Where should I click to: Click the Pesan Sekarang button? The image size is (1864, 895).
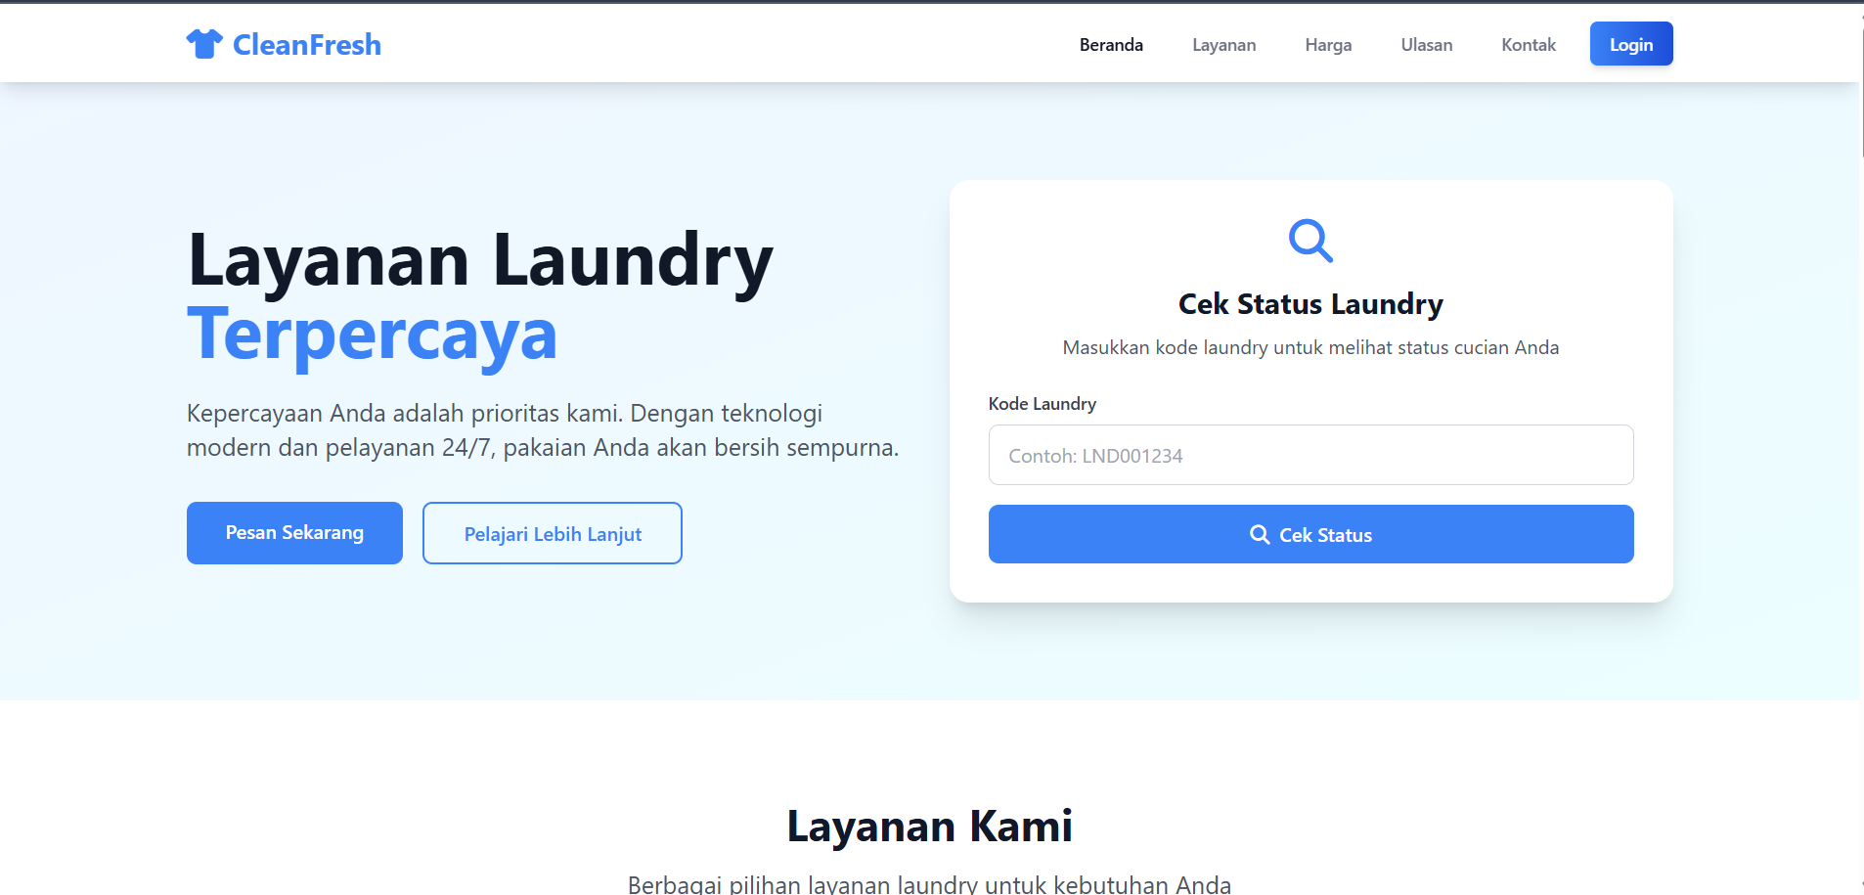pyautogui.click(x=293, y=532)
